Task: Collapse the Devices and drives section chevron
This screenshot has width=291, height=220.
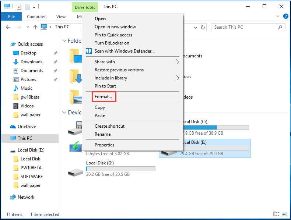Action: point(64,113)
